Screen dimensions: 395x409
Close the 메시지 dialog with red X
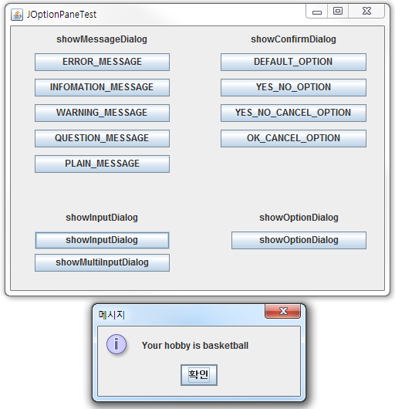tap(283, 311)
